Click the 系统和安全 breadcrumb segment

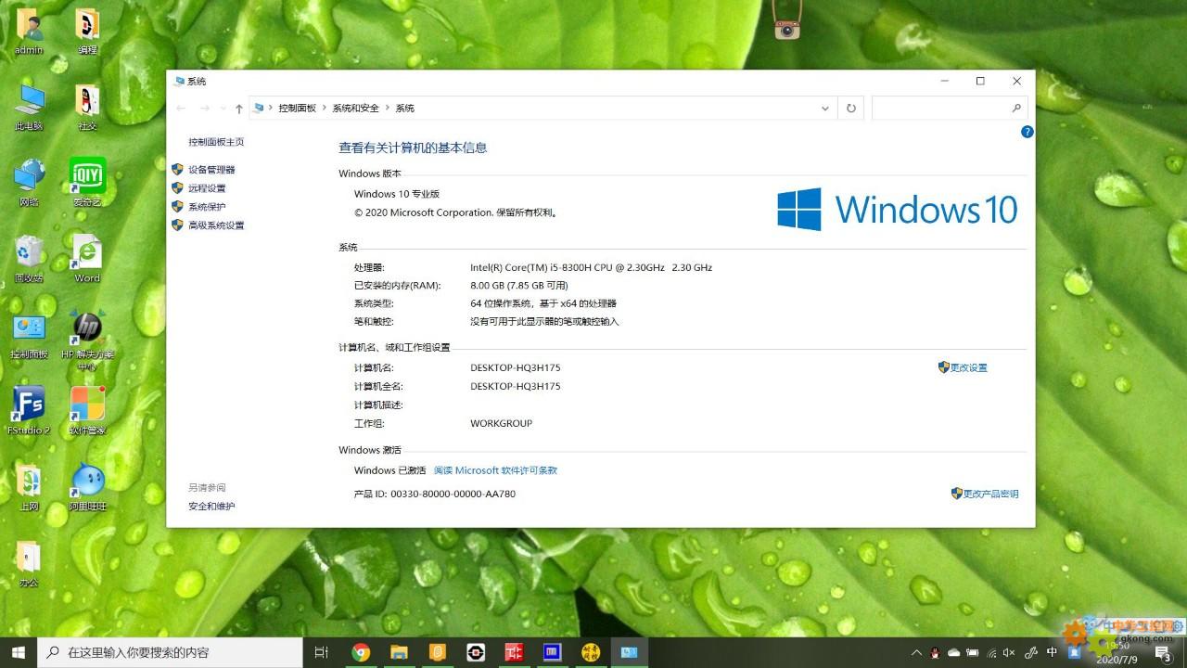356,109
